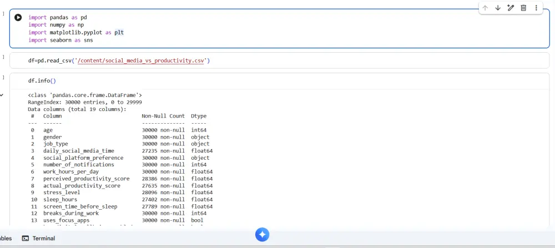Click the matplotlib.pyplot import line
The width and height of the screenshot is (555, 248).
tap(76, 33)
